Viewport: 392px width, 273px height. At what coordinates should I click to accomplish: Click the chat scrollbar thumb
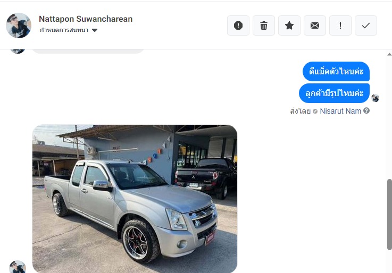[x=389, y=215]
